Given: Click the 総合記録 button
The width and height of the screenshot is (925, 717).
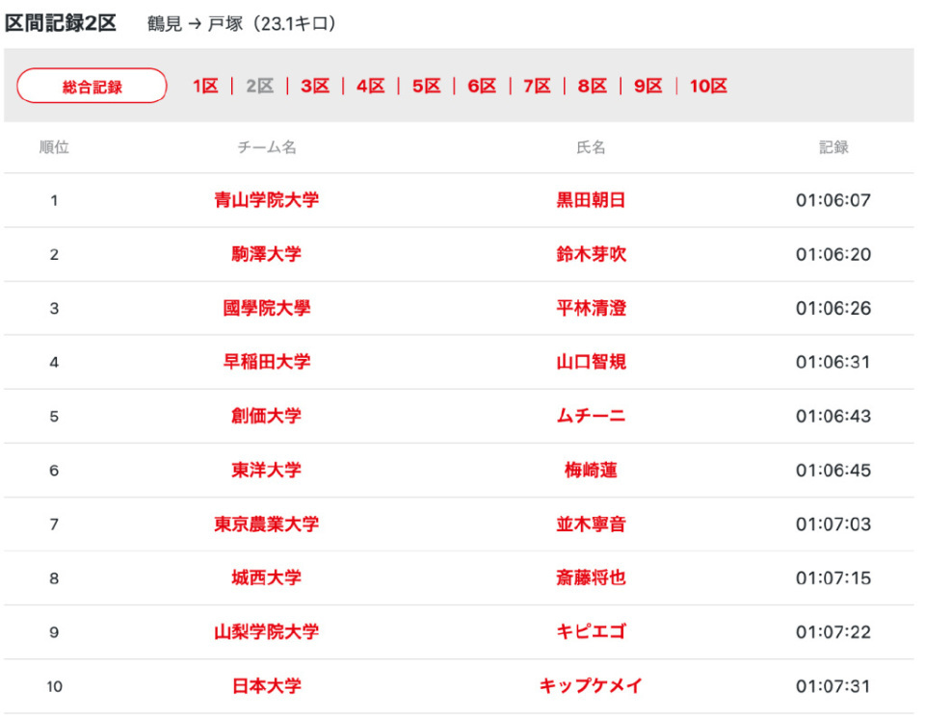Looking at the screenshot, I should click(x=92, y=87).
